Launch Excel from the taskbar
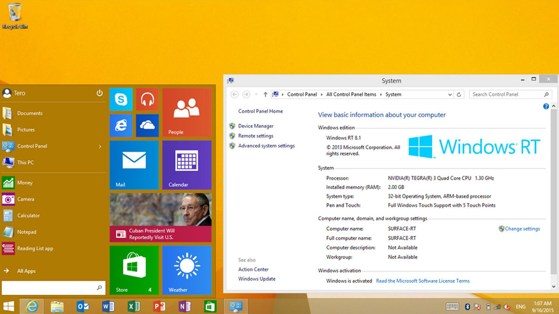559x314 pixels. pyautogui.click(x=133, y=307)
